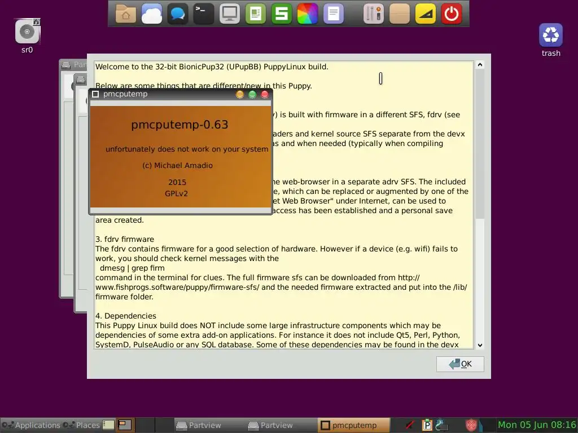Select the pmcputemp taskbar entry
The width and height of the screenshot is (578, 433).
tap(354, 425)
